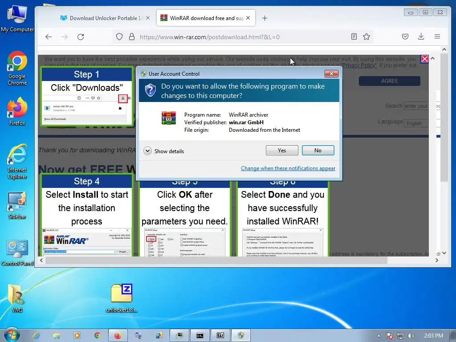This screenshot has width=456, height=342.
Task: Click the 2:03 PM taskbar clock
Action: click(434, 336)
